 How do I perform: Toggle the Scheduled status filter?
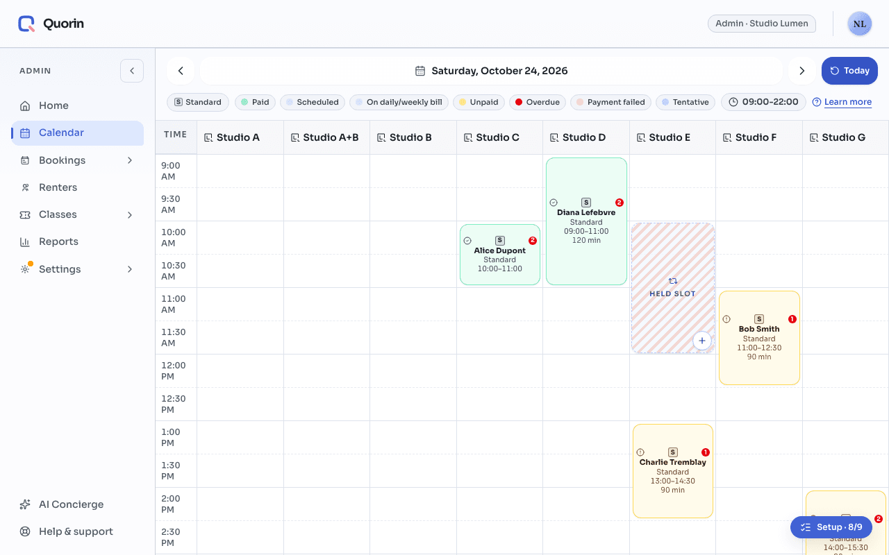[x=313, y=102]
